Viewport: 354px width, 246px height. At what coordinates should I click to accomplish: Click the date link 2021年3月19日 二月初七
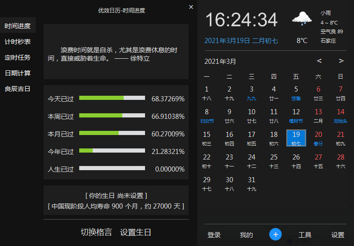(x=241, y=41)
